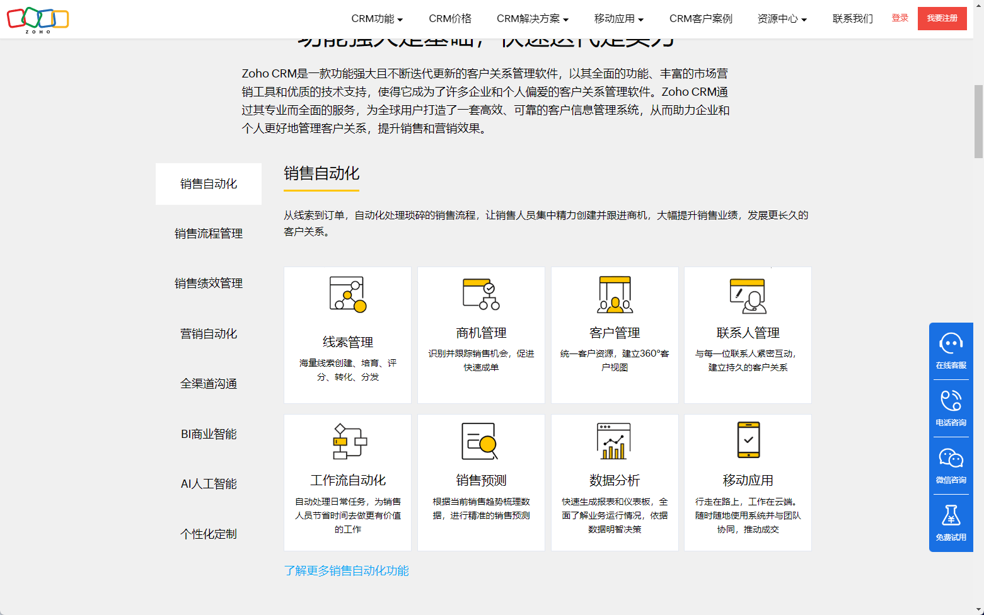This screenshot has height=615, width=984.
Task: Click the 销售预测 card title
Action: (481, 480)
